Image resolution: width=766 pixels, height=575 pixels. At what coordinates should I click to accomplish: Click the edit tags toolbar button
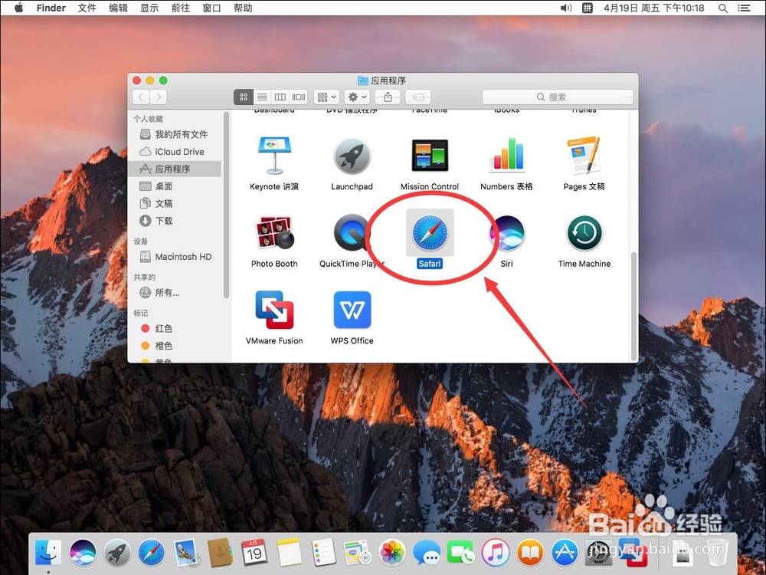pyautogui.click(x=418, y=97)
